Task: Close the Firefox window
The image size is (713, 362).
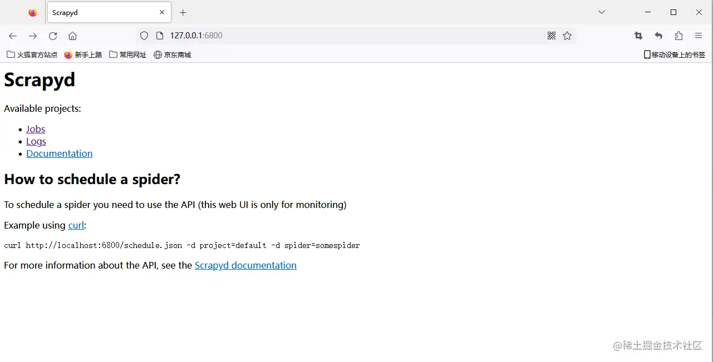Action: [x=699, y=12]
